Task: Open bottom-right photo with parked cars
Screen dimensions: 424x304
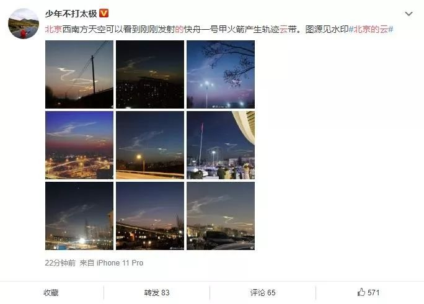Action: (221, 216)
